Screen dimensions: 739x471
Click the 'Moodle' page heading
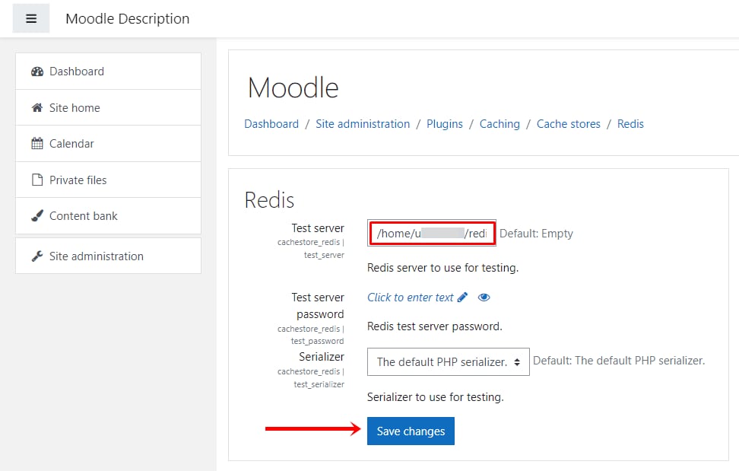(293, 88)
